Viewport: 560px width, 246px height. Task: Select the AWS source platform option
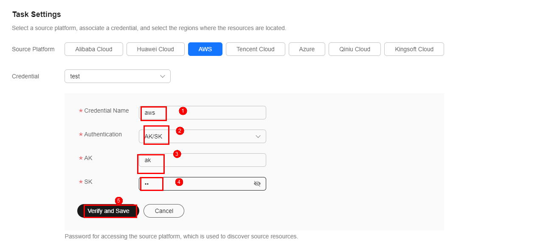205,49
